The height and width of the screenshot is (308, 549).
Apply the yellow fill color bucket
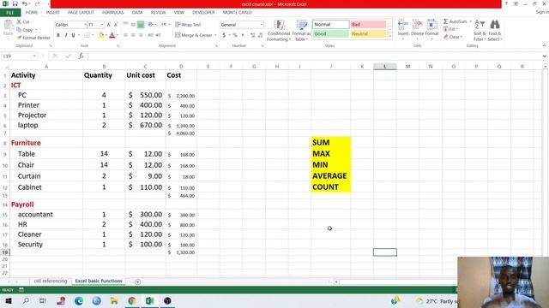pyautogui.click(x=101, y=35)
